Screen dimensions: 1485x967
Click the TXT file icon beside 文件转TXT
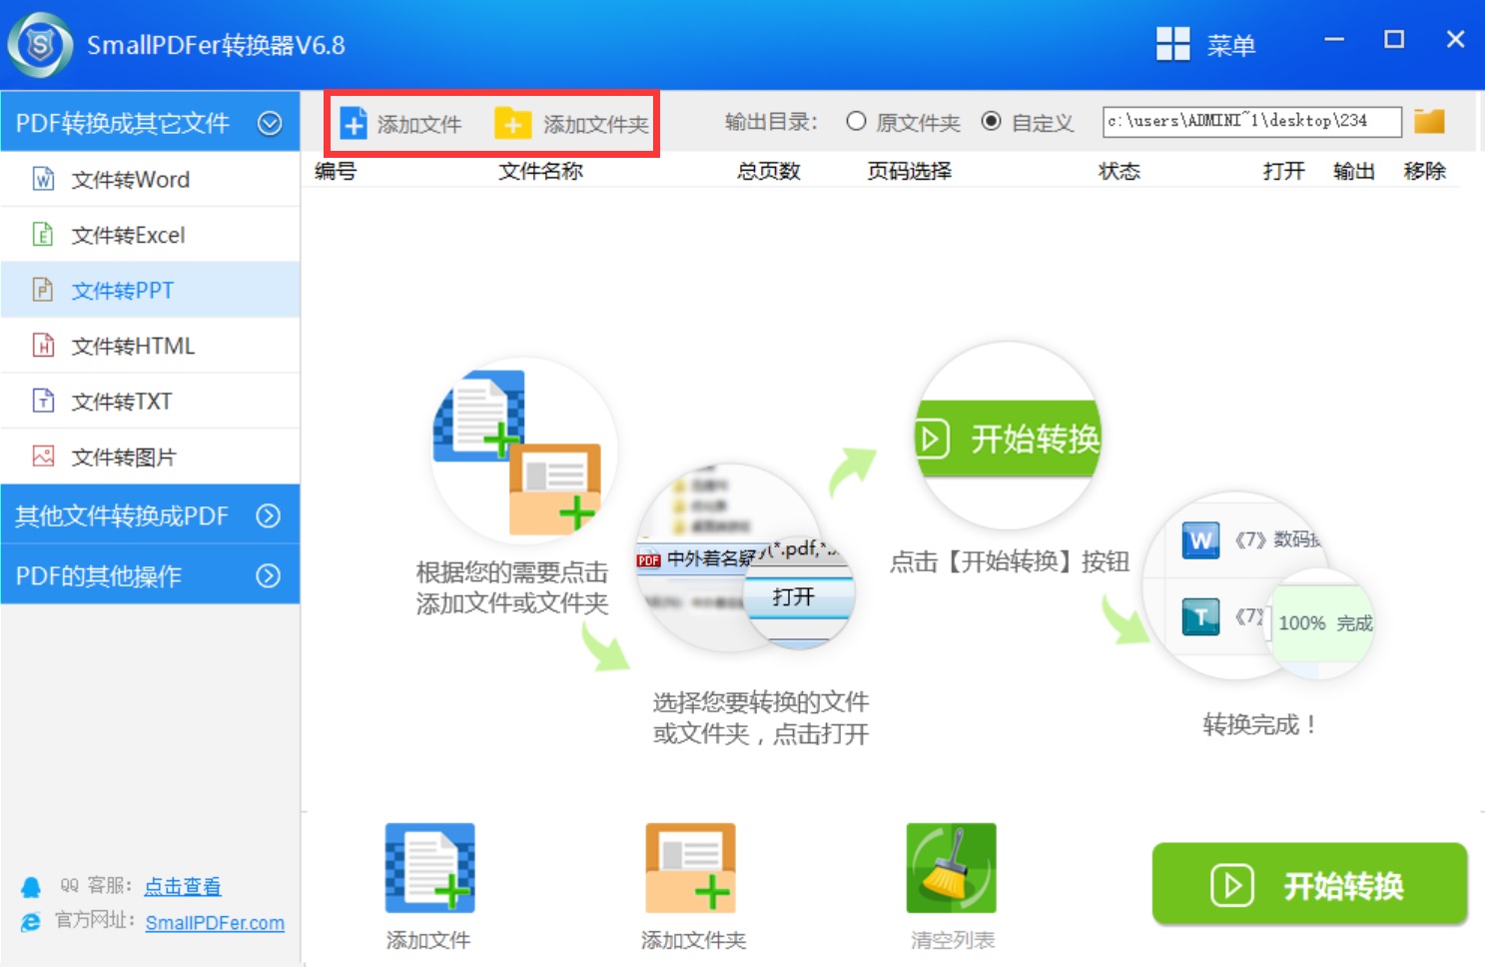click(43, 401)
